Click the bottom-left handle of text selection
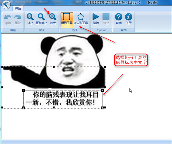The width and height of the screenshot is (172, 144). click(x=24, y=108)
